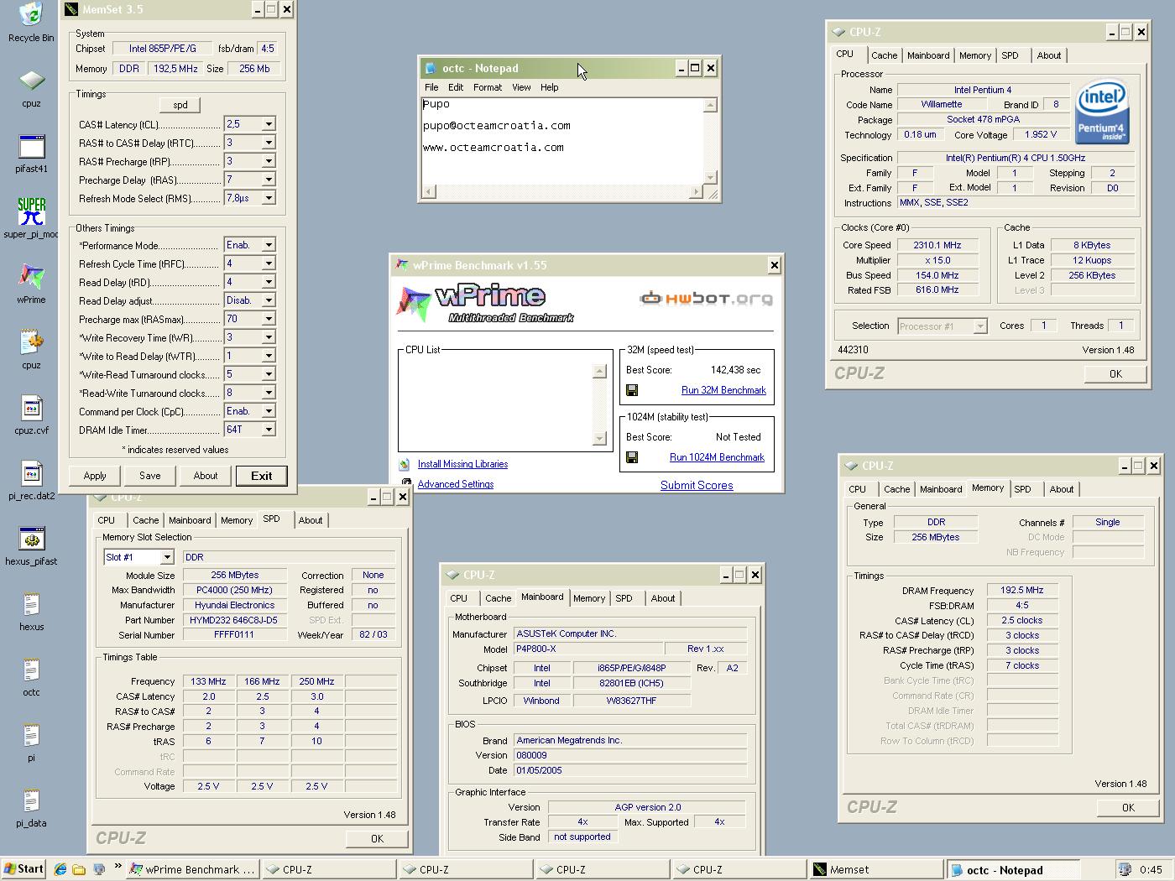Click inside the Notepad text area
This screenshot has height=881, width=1175.
point(562,140)
